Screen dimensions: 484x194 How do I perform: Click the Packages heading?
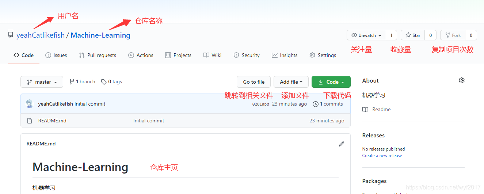(374, 181)
